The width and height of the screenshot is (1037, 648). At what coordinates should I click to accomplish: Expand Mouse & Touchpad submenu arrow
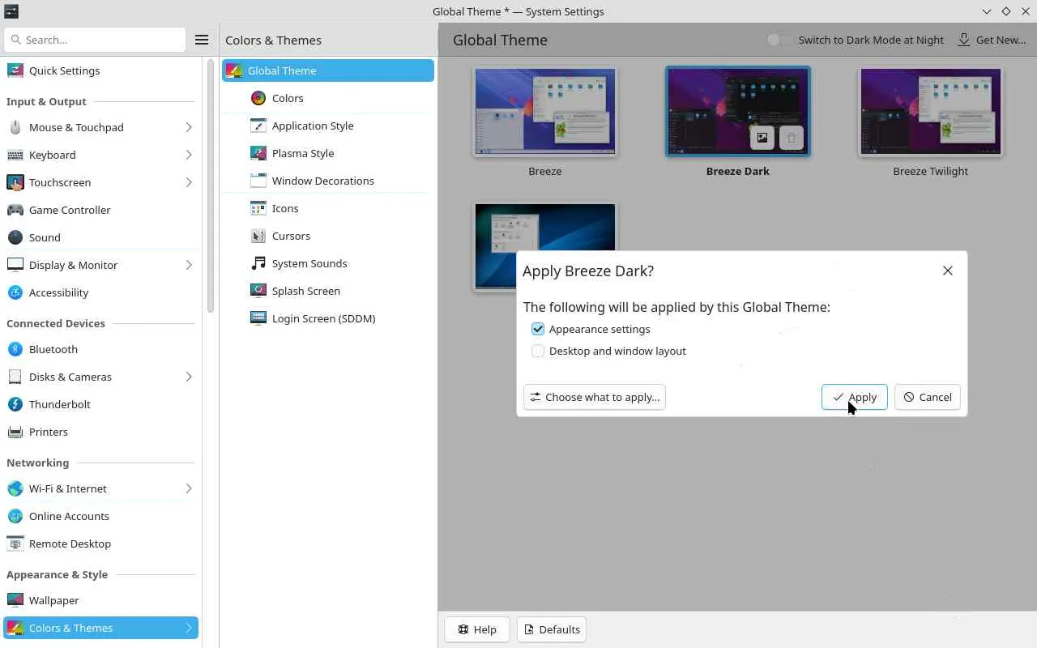pos(189,127)
